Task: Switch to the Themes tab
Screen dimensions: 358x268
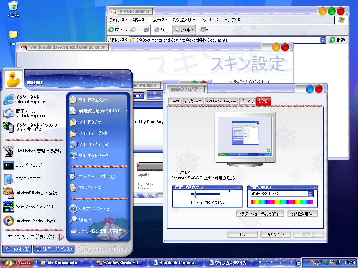Action: 175,101
